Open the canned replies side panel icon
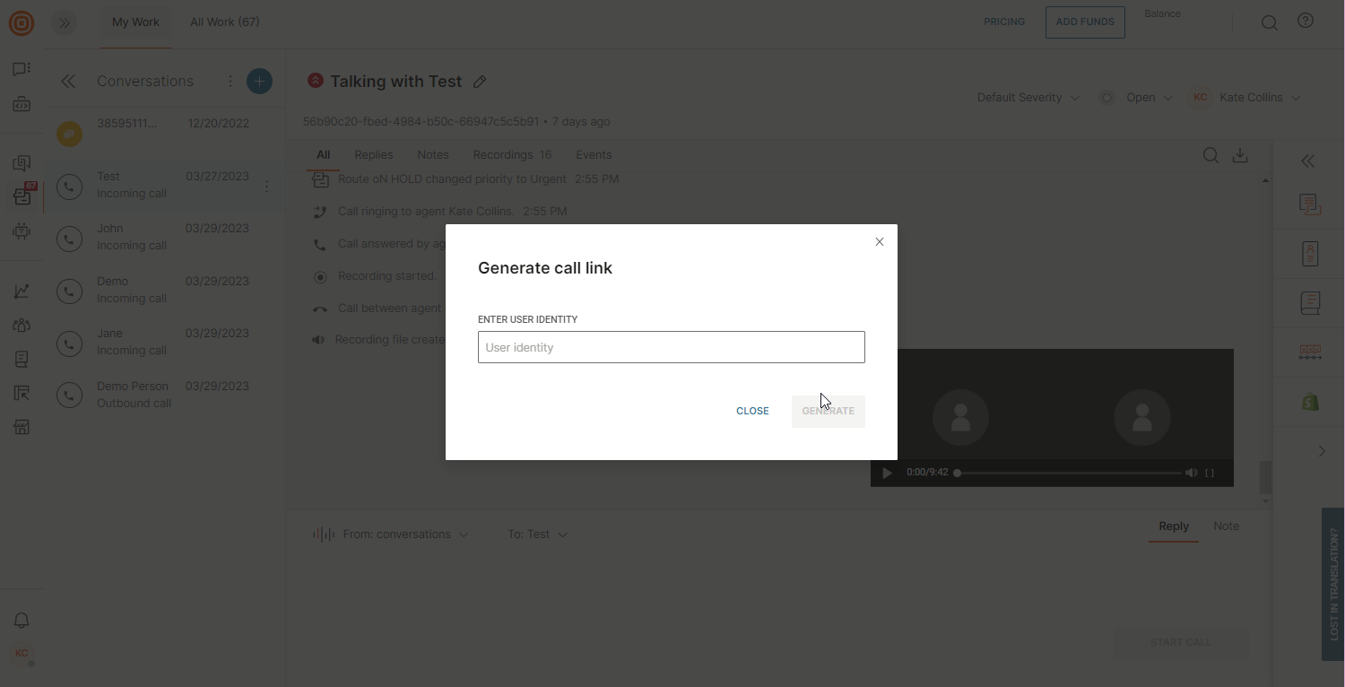Screen dimensions: 1345x687 (x=1310, y=204)
